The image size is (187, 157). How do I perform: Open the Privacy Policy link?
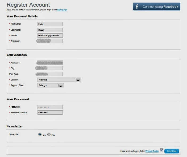152,151
